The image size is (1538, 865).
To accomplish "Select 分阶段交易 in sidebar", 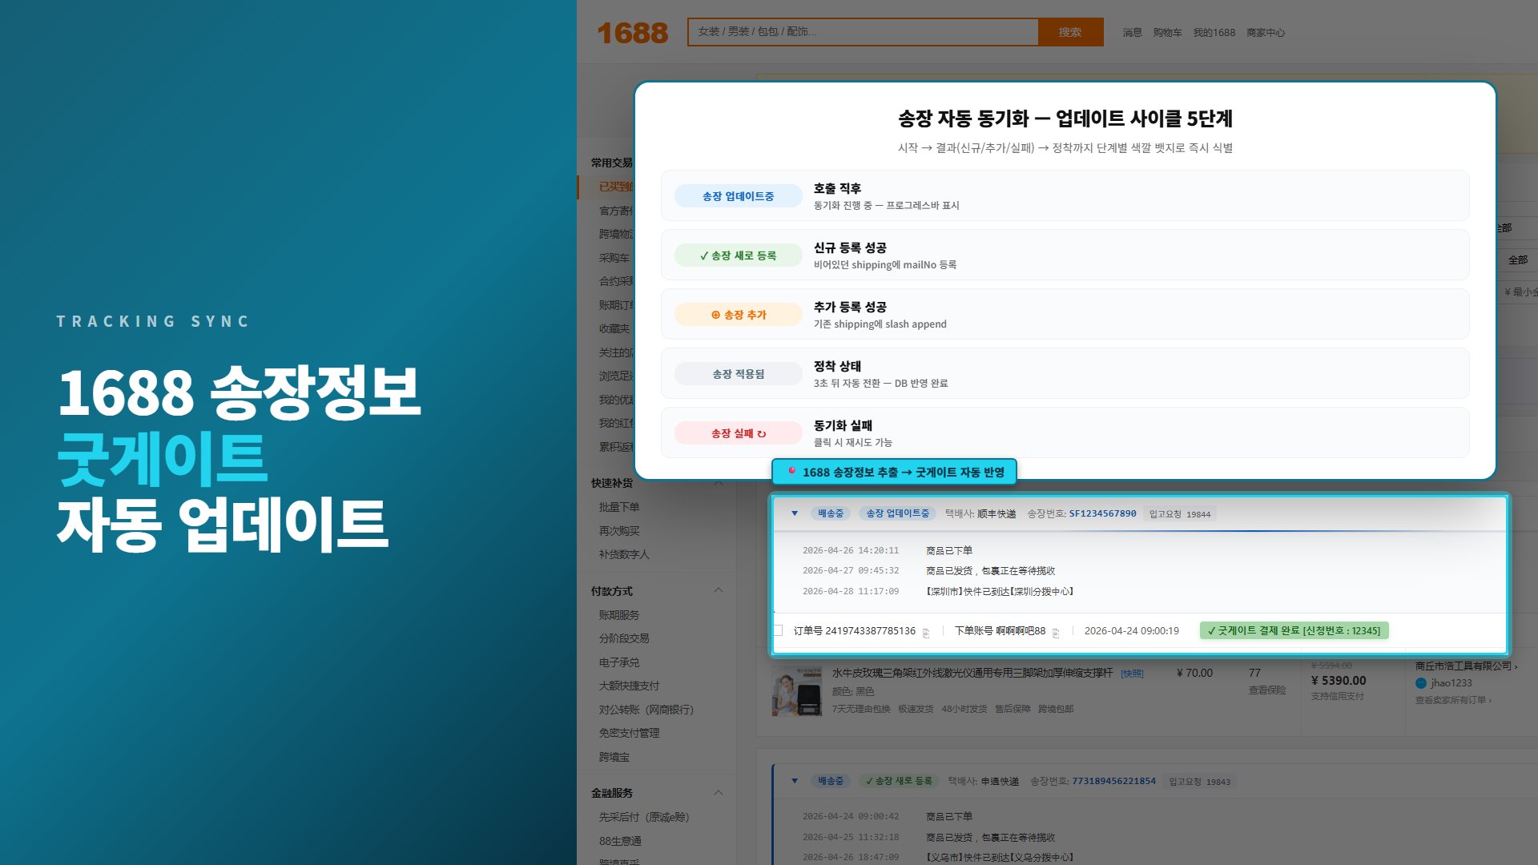I will (624, 638).
